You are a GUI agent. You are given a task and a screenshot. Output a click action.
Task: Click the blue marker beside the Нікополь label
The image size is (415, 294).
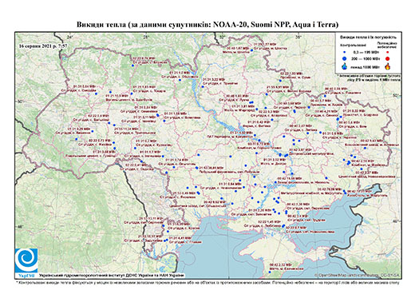coord(276,182)
